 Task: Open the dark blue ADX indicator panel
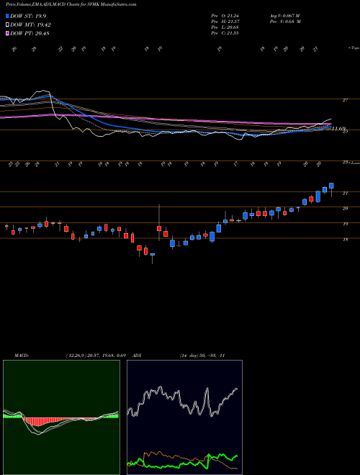tap(184, 417)
